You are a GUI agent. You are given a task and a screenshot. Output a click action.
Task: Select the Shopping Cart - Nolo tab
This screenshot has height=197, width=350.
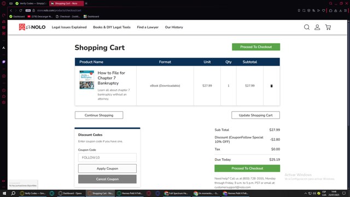tap(66, 3)
